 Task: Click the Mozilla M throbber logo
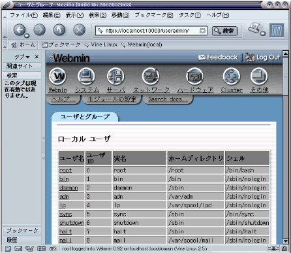(x=277, y=30)
